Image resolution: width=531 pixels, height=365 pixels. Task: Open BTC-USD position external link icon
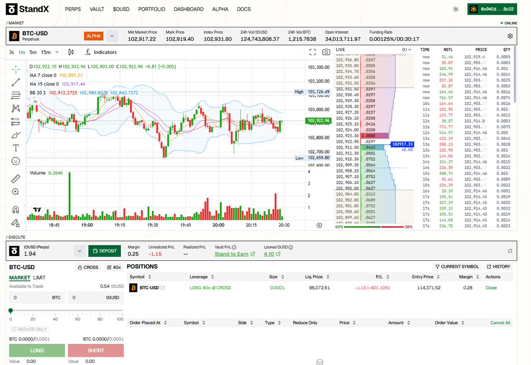click(x=162, y=288)
